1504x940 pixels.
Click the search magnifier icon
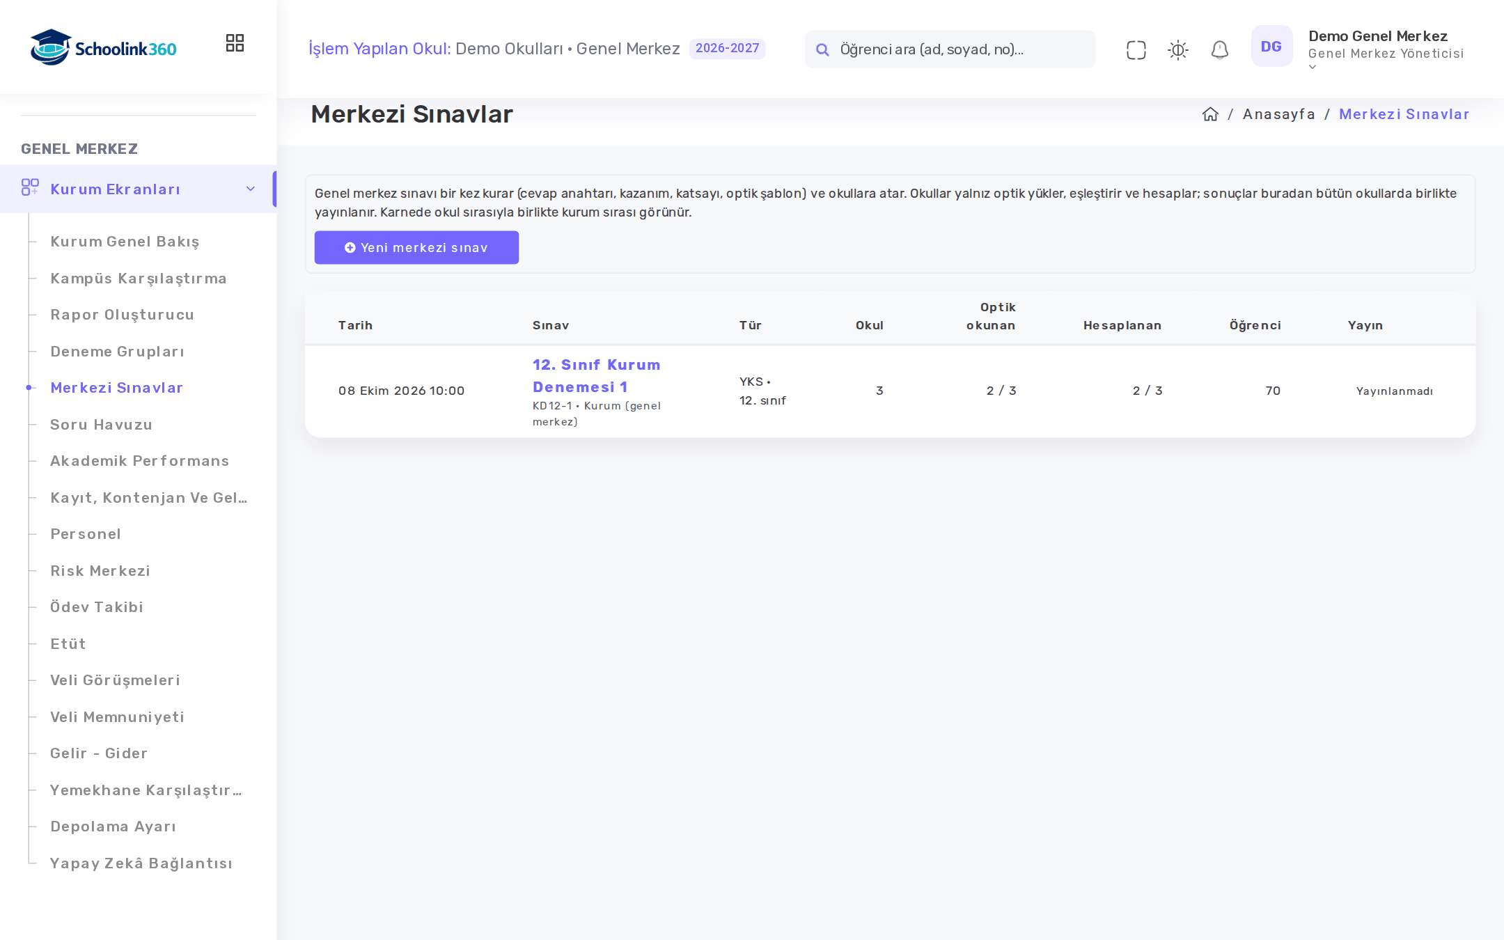[822, 49]
